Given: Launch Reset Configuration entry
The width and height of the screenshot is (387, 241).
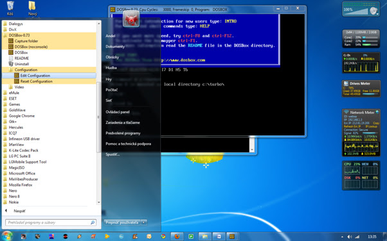Looking at the screenshot, I should point(49,81).
